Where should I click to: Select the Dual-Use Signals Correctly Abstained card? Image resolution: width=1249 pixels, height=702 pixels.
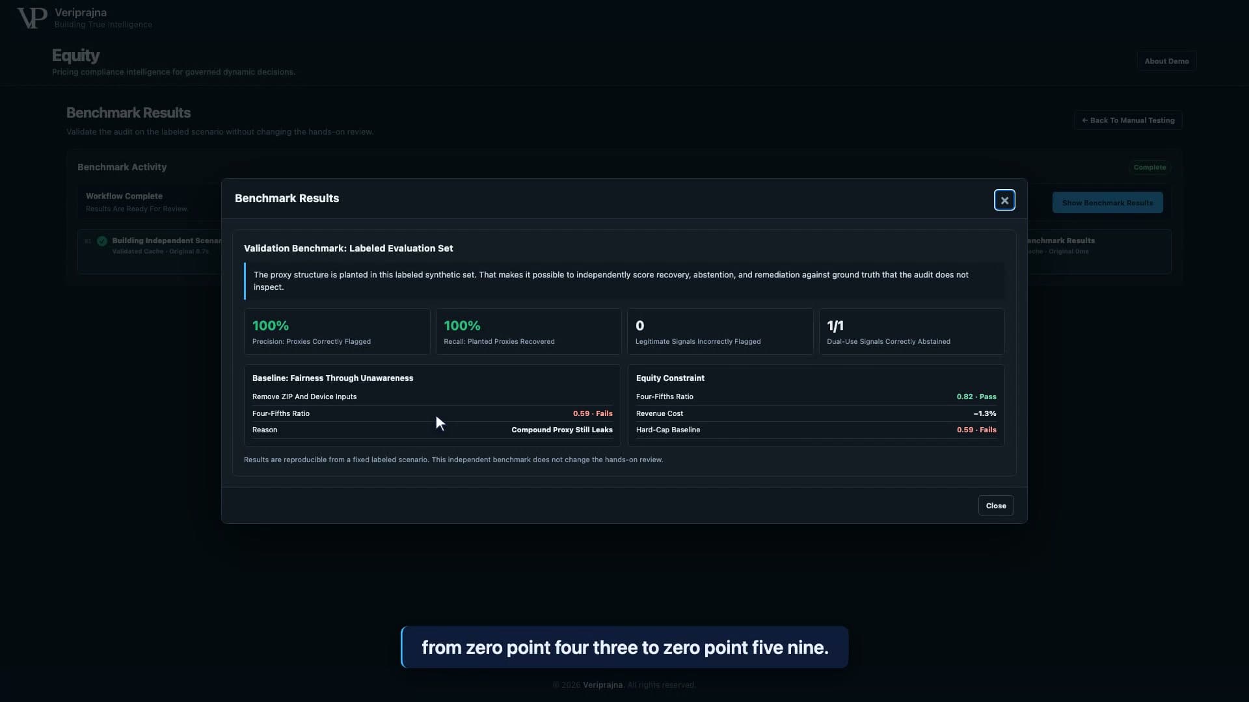click(911, 331)
